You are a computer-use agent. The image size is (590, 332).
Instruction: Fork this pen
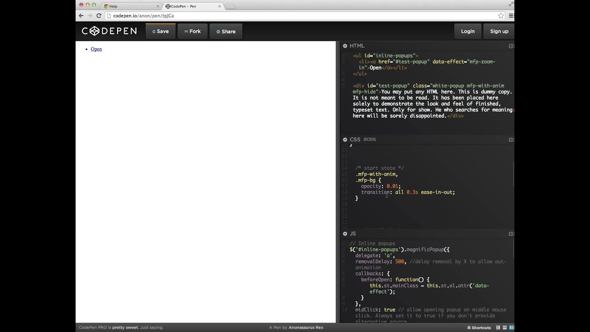[192, 31]
